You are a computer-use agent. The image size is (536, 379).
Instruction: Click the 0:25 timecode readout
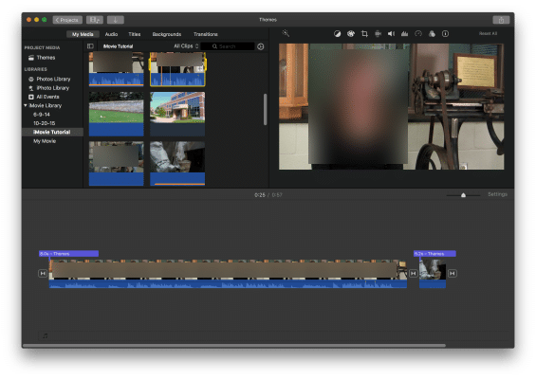pos(260,195)
